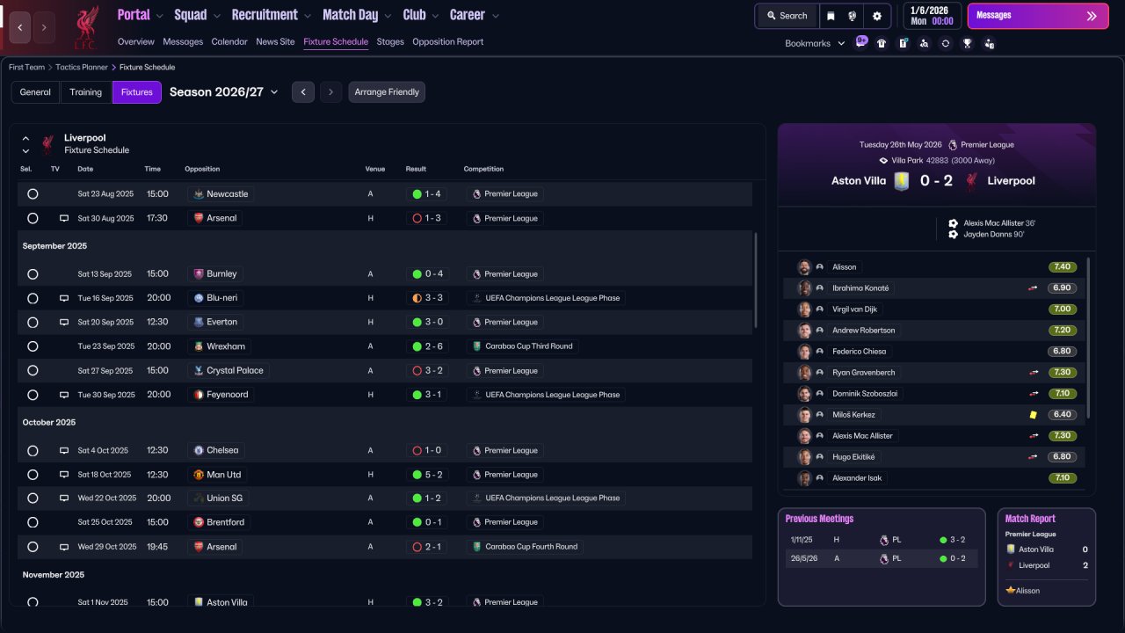The width and height of the screenshot is (1125, 633).
Task: Click the circular refresh icon in bookmarks bar
Action: click(945, 43)
